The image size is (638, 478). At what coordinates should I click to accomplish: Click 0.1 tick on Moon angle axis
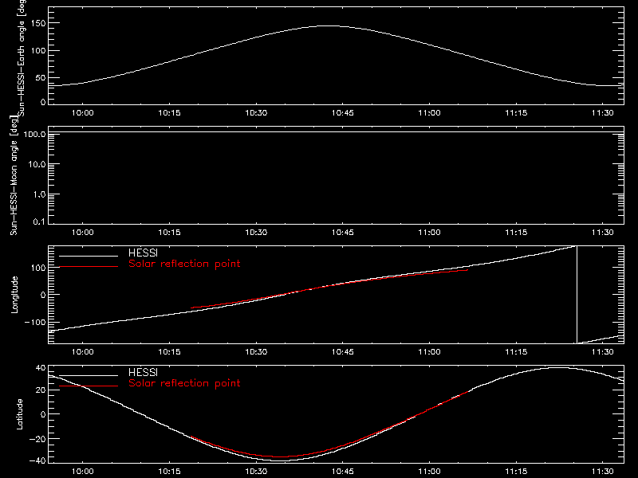coord(38,221)
